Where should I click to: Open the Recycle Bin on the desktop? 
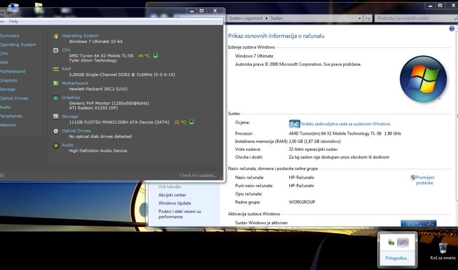tap(442, 248)
